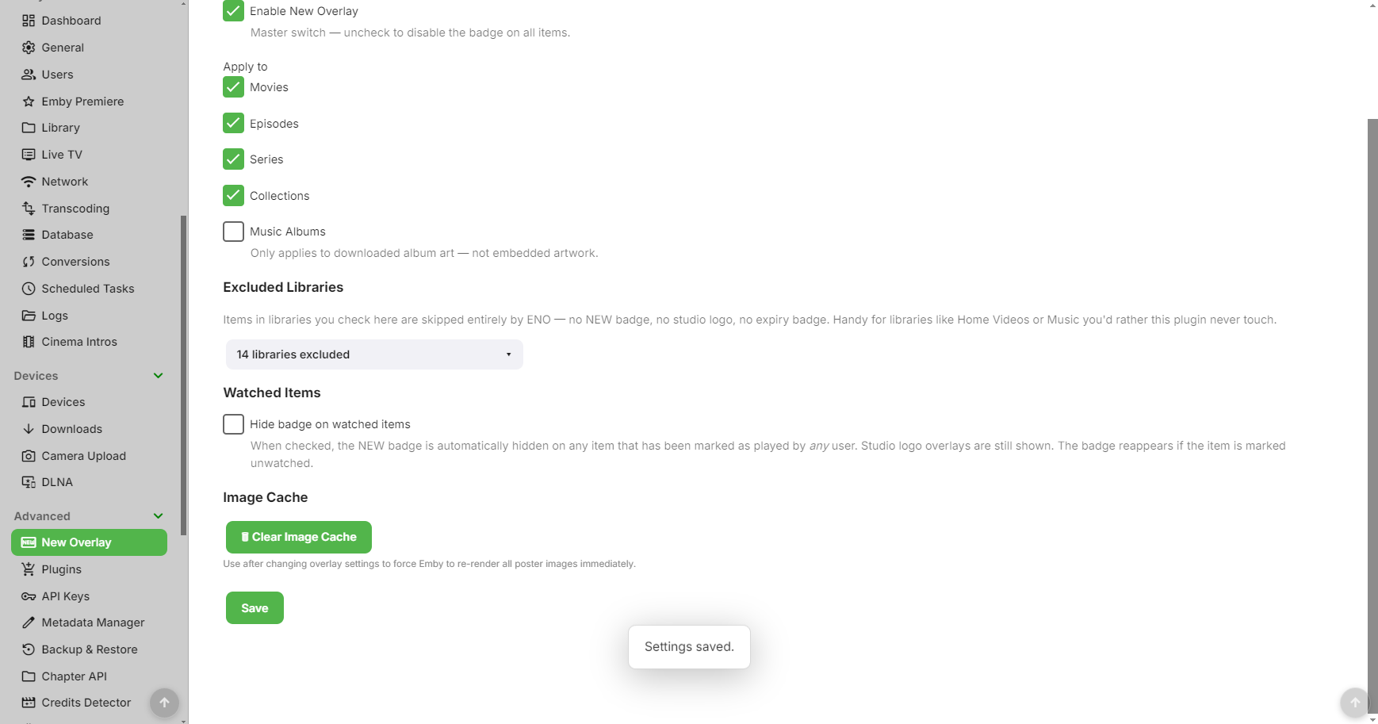Click the Transcoding icon in sidebar
The width and height of the screenshot is (1378, 724).
(29, 209)
